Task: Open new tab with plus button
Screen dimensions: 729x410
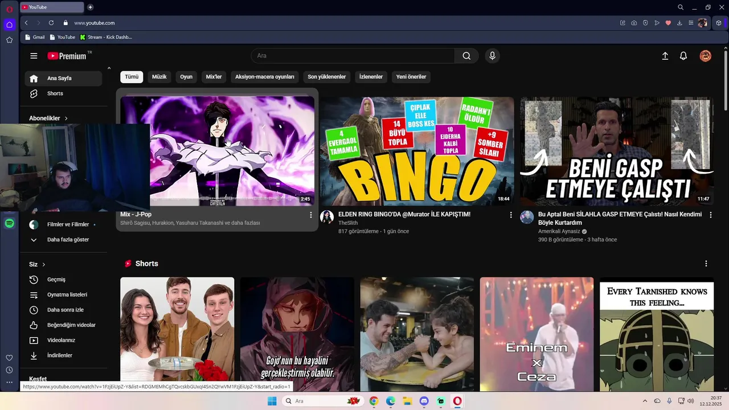Action: pos(90,7)
